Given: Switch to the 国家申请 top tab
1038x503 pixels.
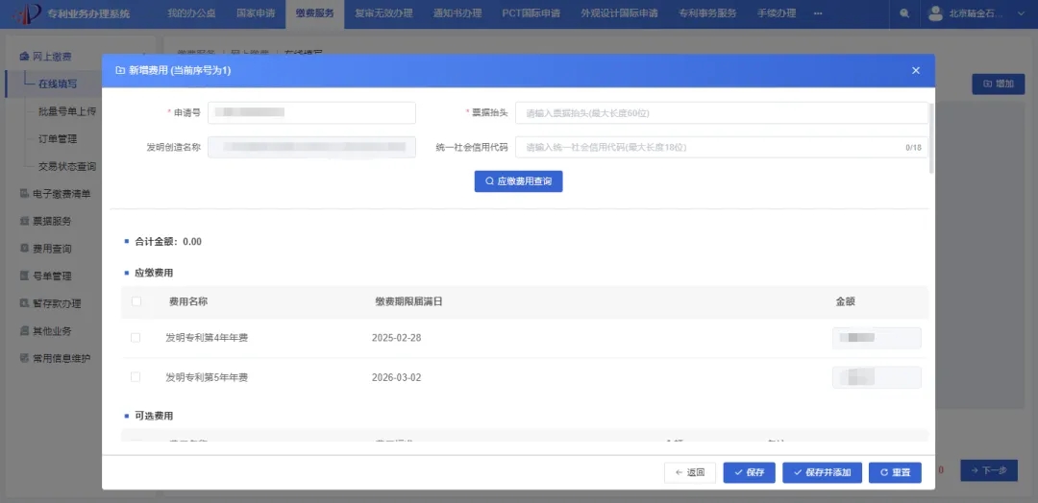Looking at the screenshot, I should click(x=255, y=13).
